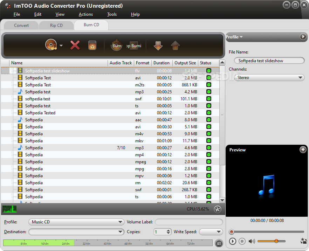This screenshot has width=309, height=251.
Task: Select the Softpedia Tested avi row
Action: point(110,113)
